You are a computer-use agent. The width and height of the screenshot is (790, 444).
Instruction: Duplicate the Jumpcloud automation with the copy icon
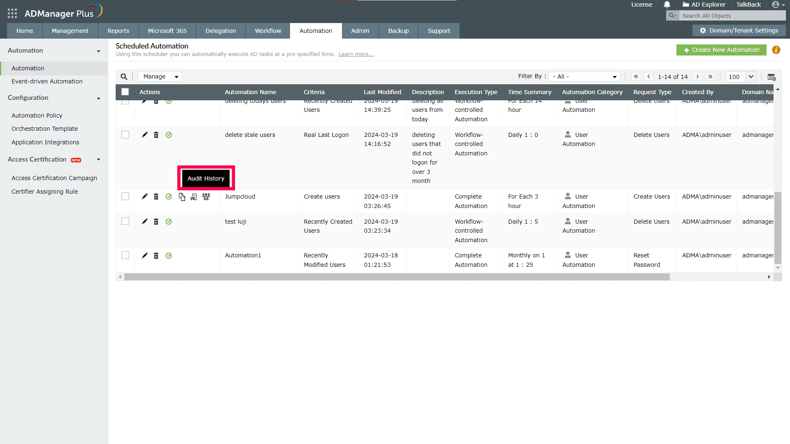coord(182,197)
